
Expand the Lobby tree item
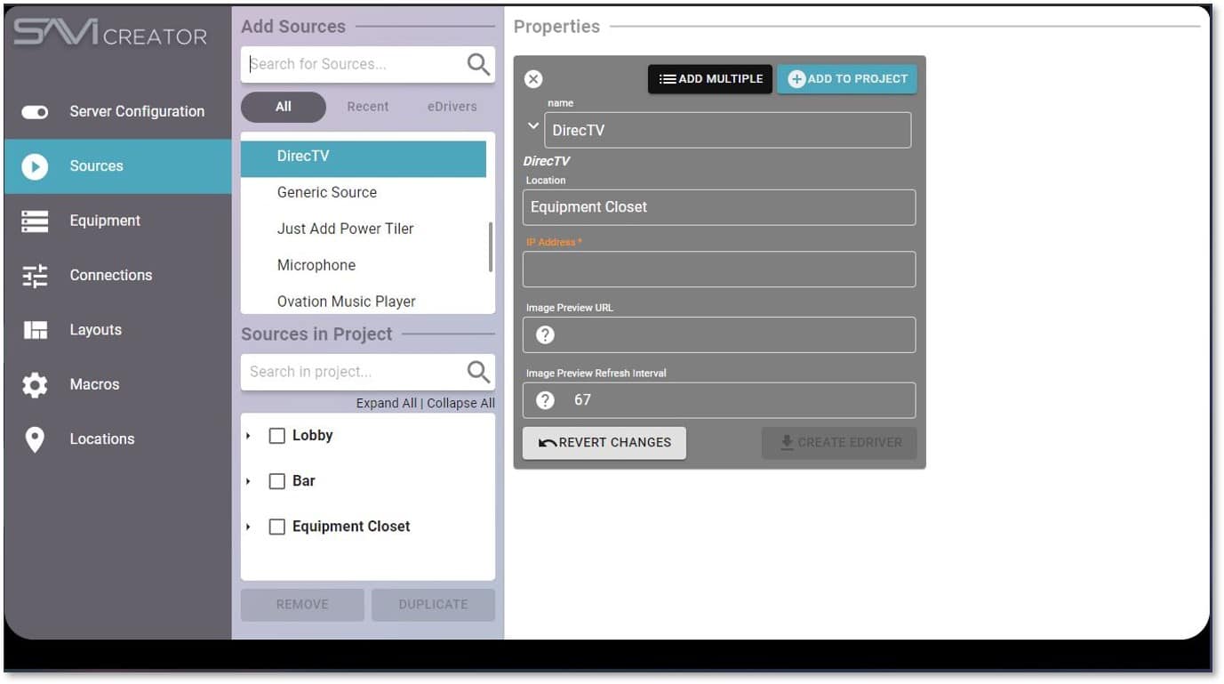tap(249, 435)
